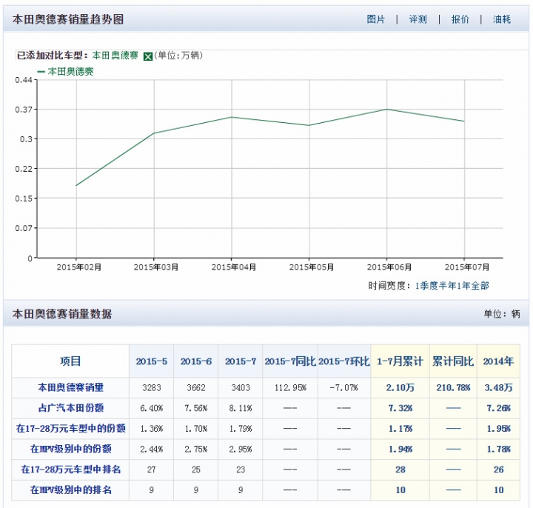Click the 2015年07月 axis label

467,267
